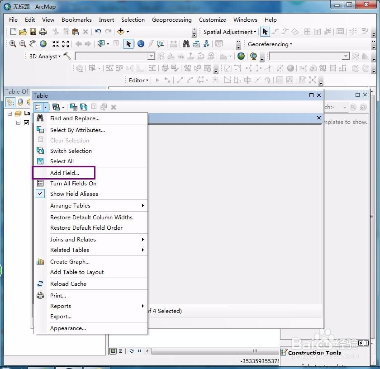
Task: Select the Pan hand tool
Action: [33, 44]
